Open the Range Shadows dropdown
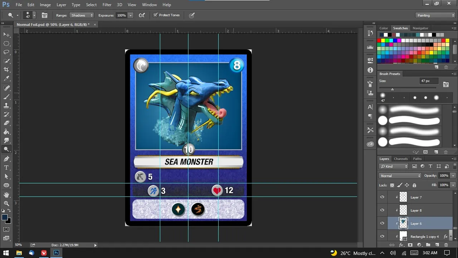458x258 pixels. 82,15
